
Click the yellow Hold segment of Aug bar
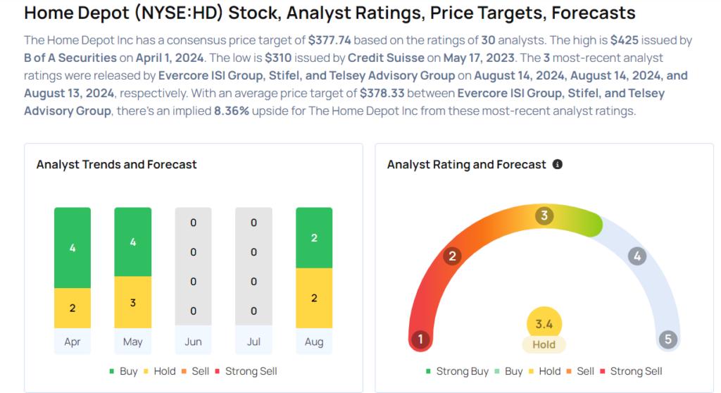(x=314, y=298)
